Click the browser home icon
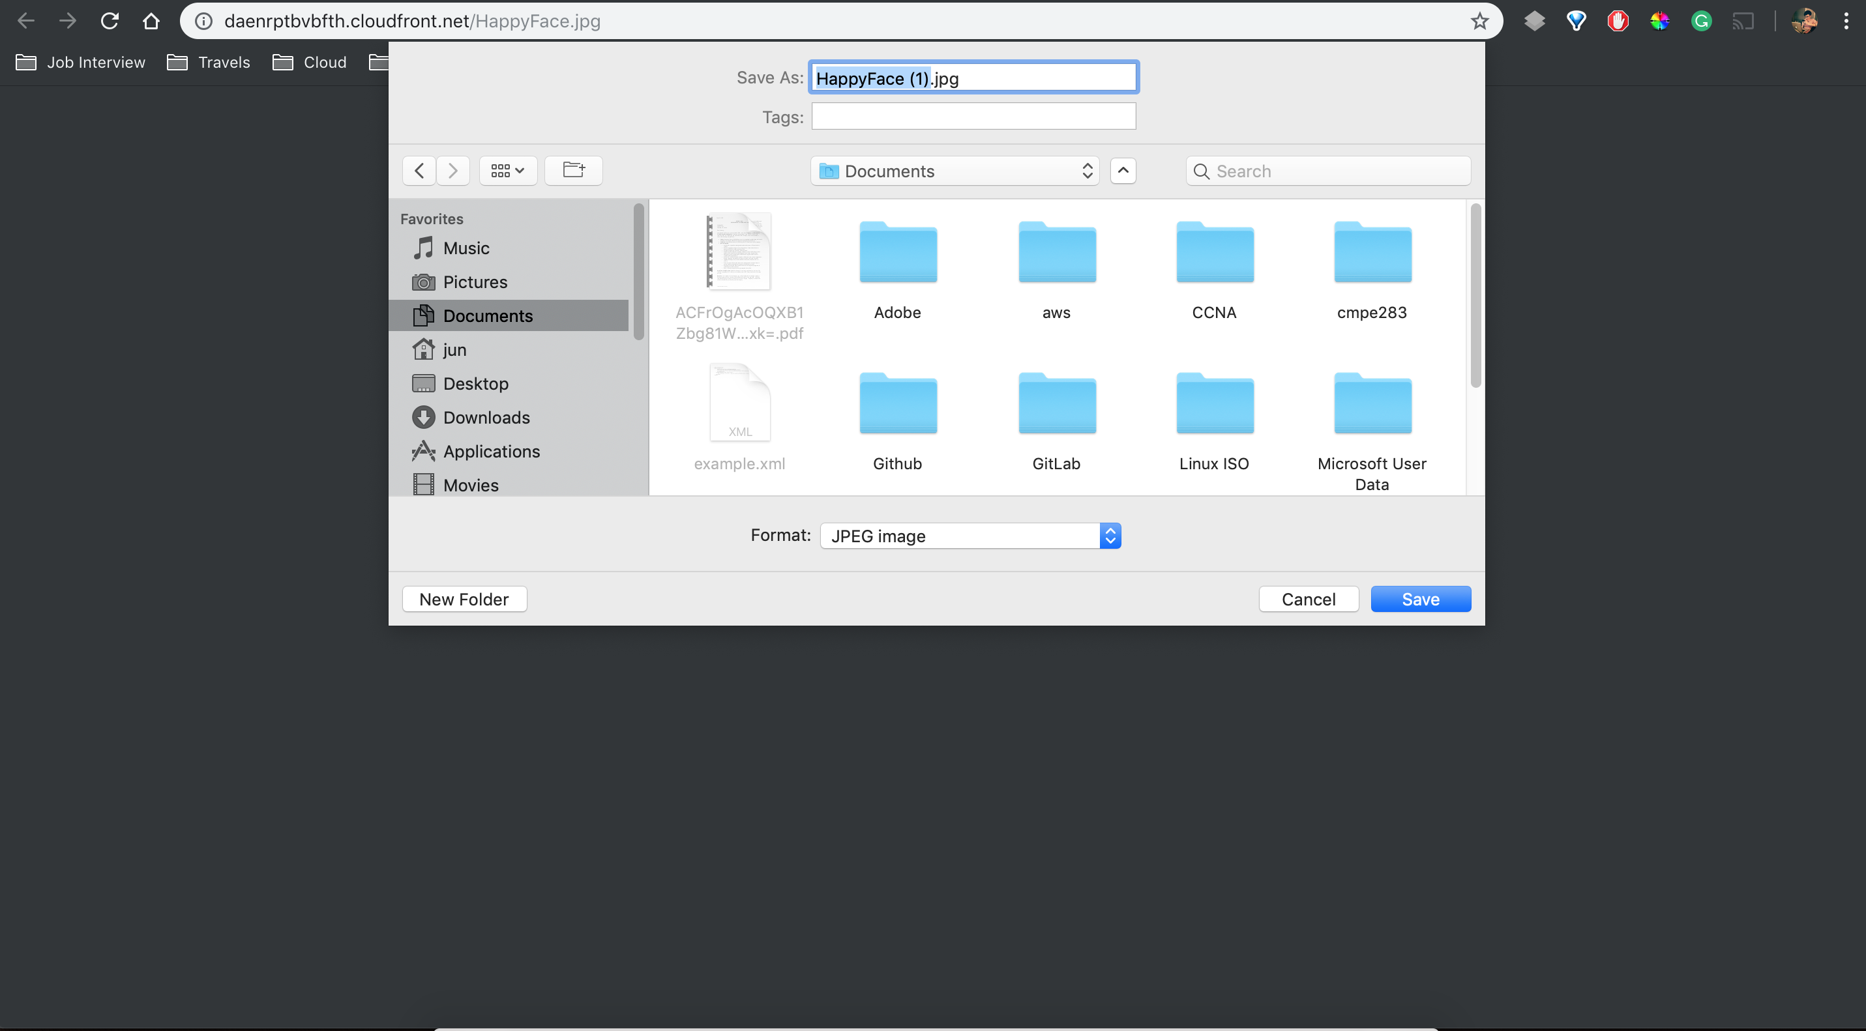The image size is (1866, 1031). click(x=151, y=21)
